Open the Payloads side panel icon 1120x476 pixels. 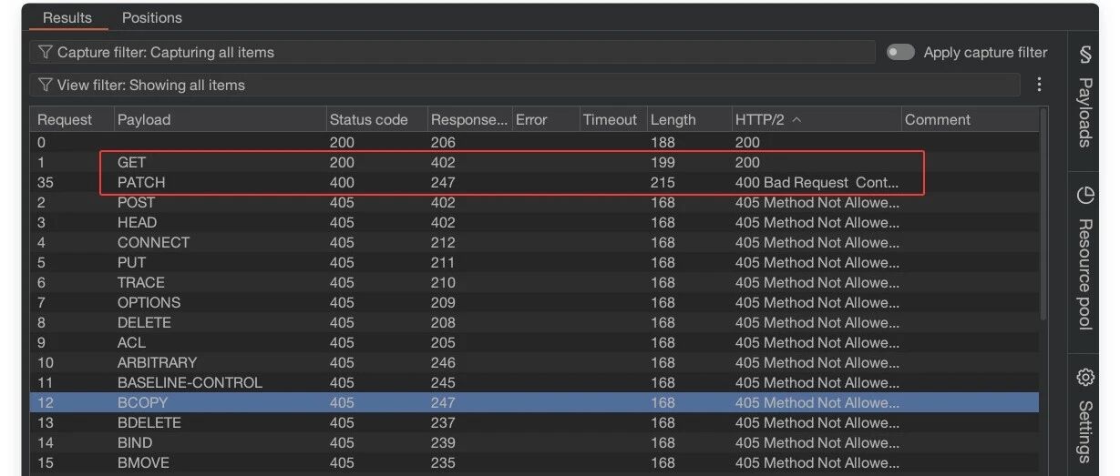coord(1084,56)
